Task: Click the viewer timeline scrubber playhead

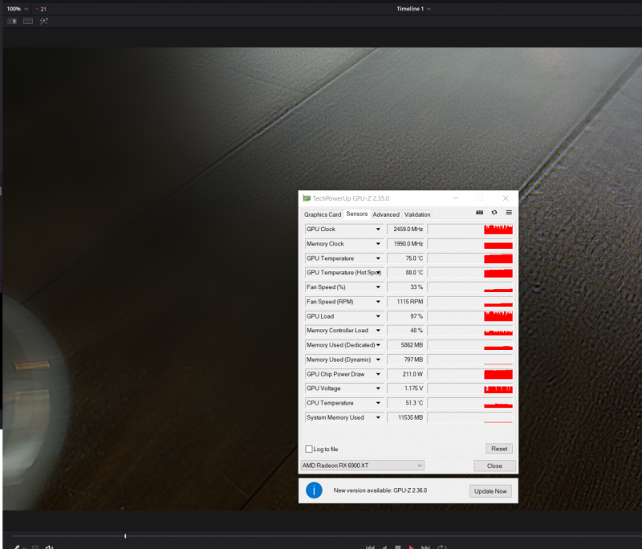Action: coord(125,536)
